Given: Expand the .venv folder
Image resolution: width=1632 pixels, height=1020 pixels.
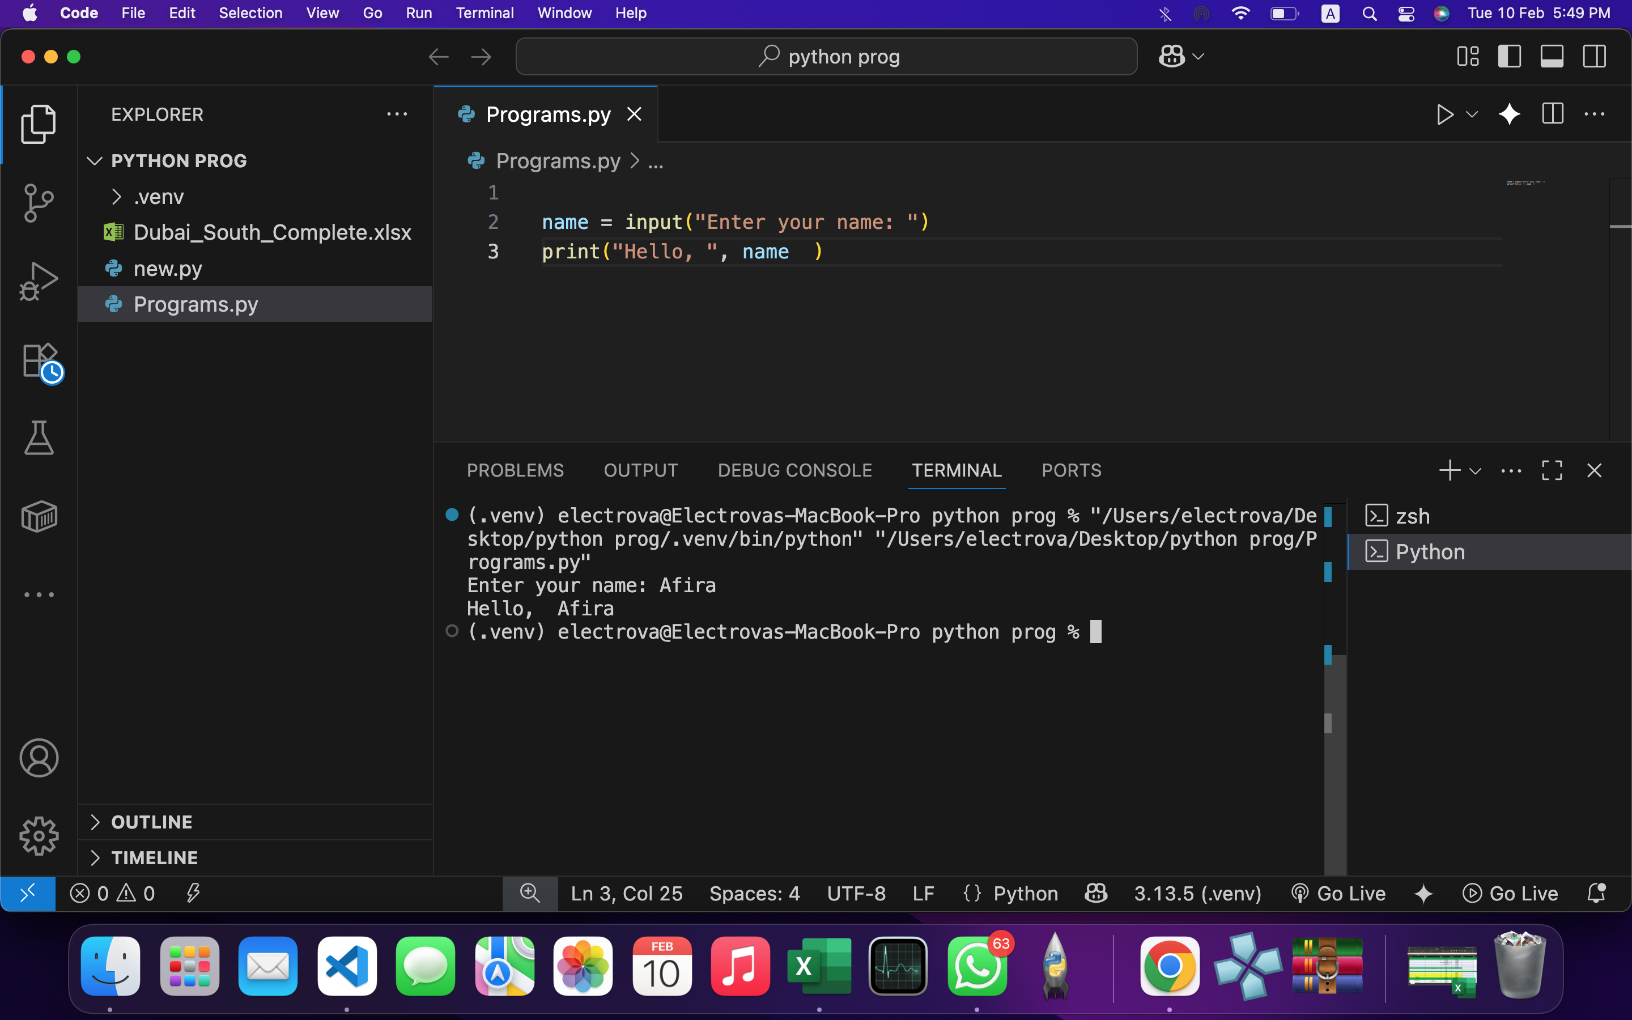Looking at the screenshot, I should click(159, 197).
